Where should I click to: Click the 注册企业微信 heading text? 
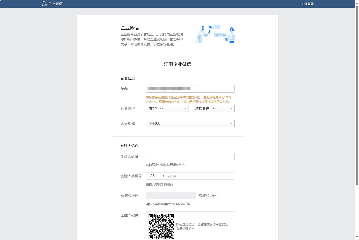[178, 64]
